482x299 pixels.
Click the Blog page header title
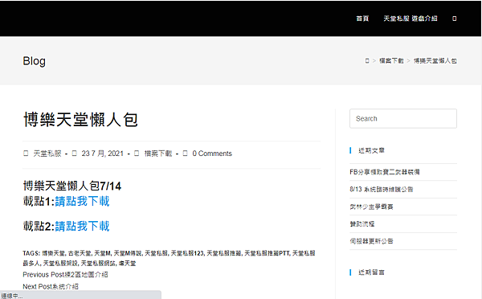click(x=34, y=61)
